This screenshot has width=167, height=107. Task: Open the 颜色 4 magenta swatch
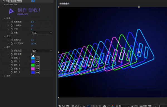pyautogui.click(x=33, y=69)
